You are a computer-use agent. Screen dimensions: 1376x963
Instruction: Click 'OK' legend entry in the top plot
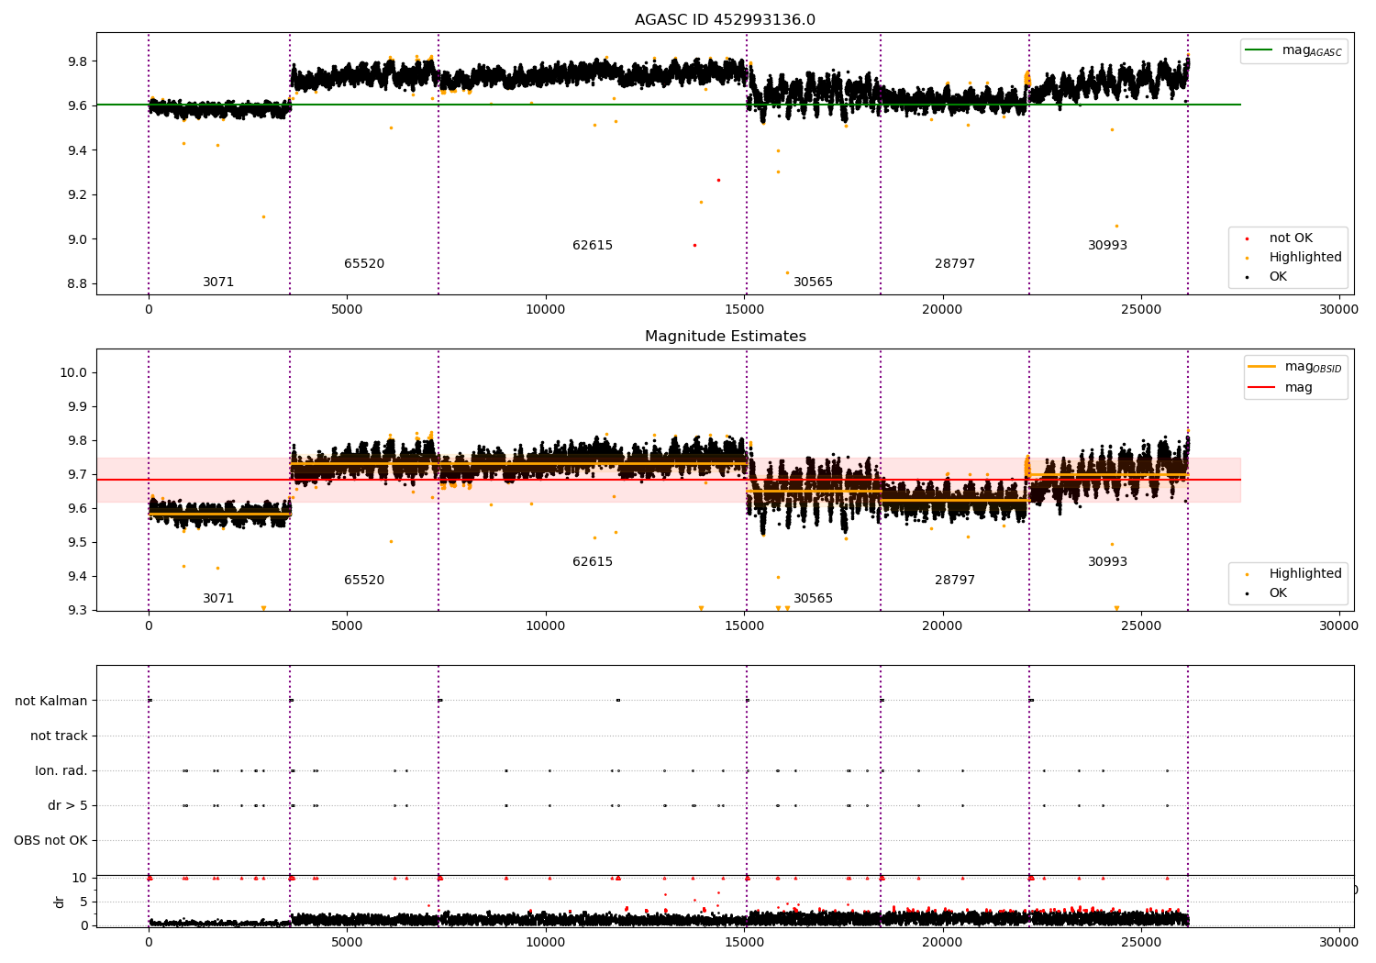point(1278,277)
